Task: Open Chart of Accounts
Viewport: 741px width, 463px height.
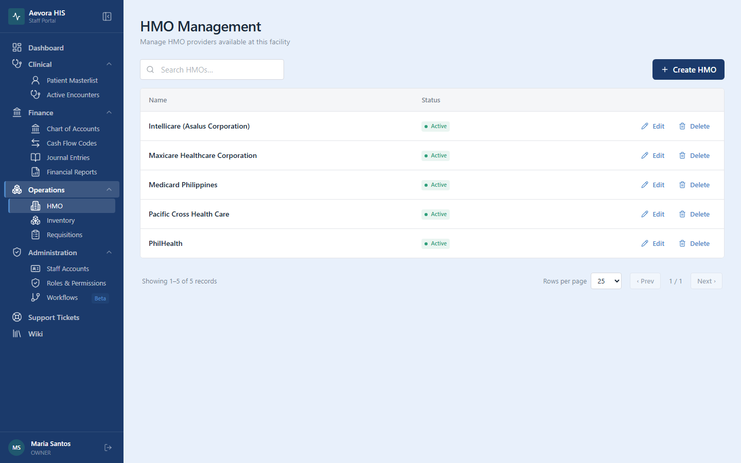Action: point(62,129)
